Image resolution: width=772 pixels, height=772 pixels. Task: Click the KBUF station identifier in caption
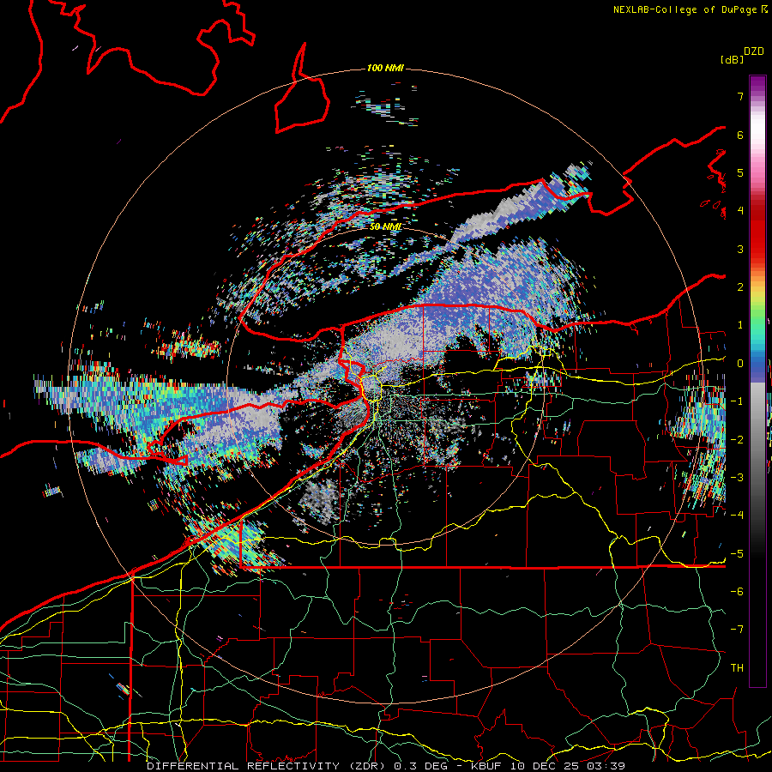tap(486, 766)
